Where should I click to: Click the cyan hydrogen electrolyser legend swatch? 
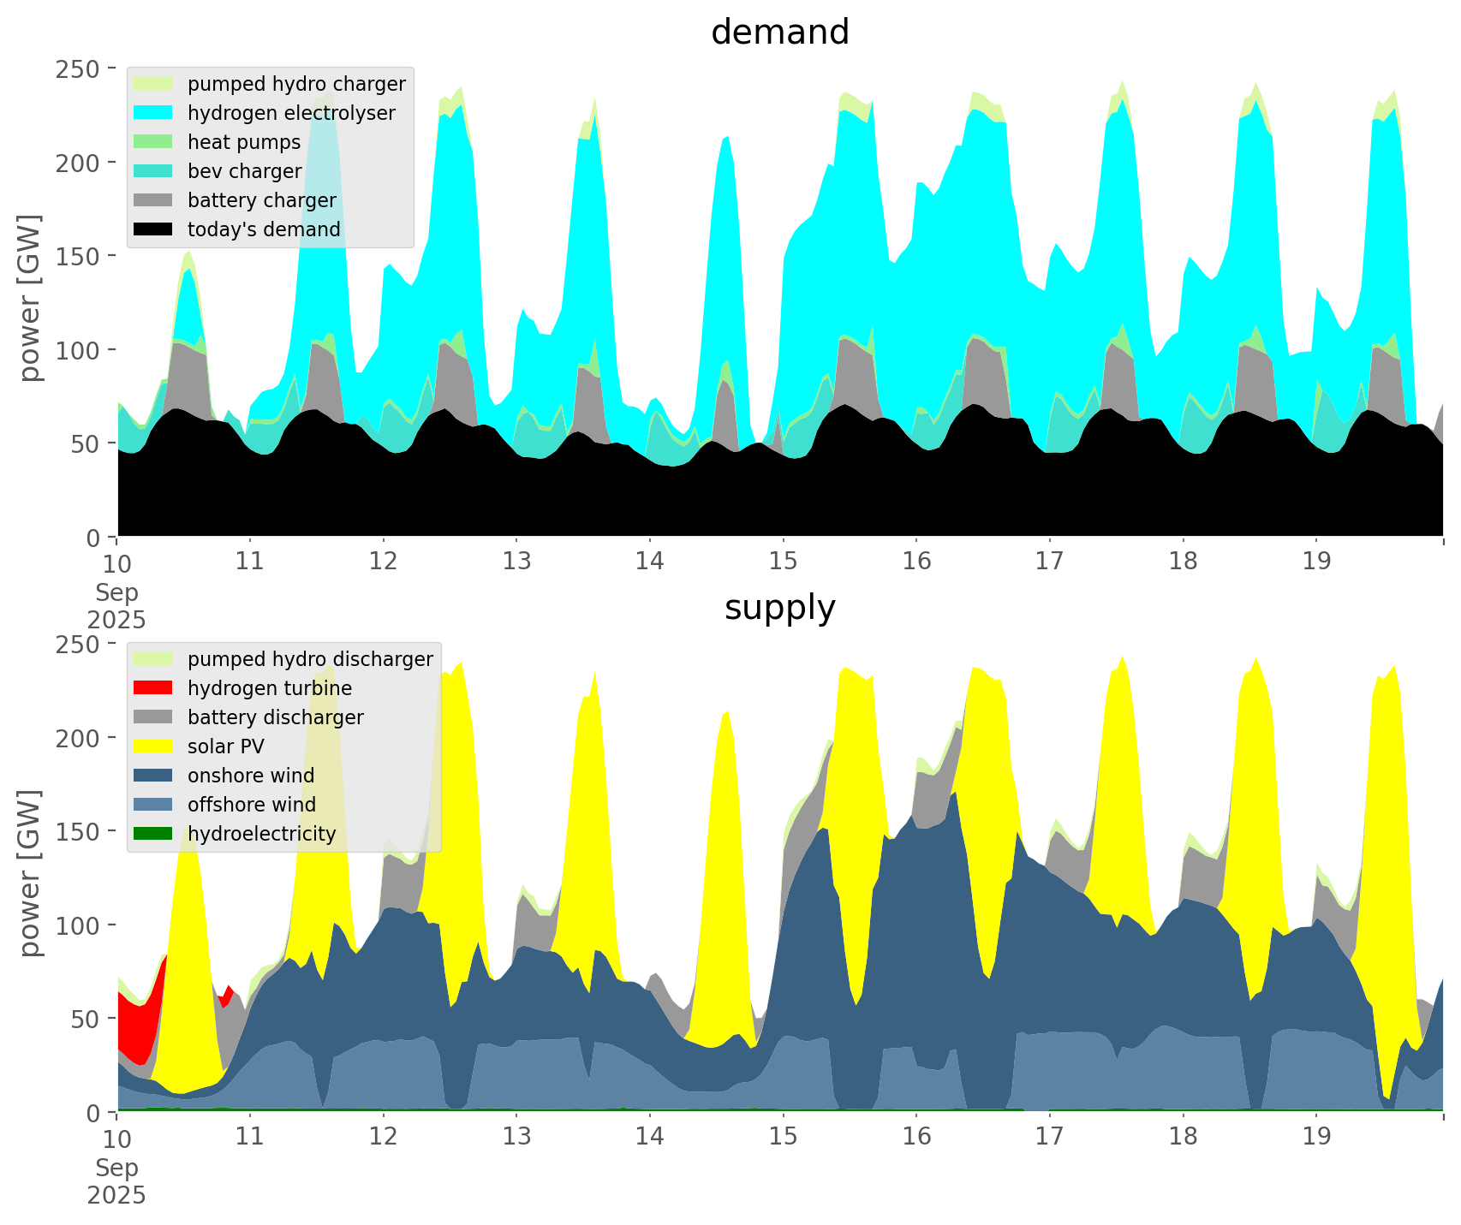[153, 113]
